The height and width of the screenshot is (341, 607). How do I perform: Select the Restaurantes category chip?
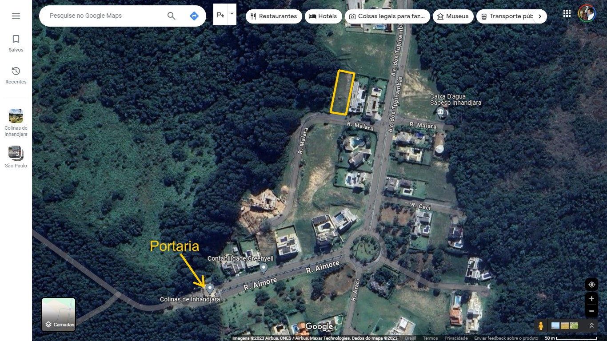pos(274,16)
